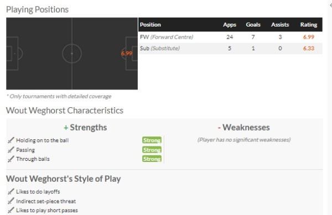The image size is (332, 215).
Task: Click the Strong badge for Passing
Action: coord(152,150)
